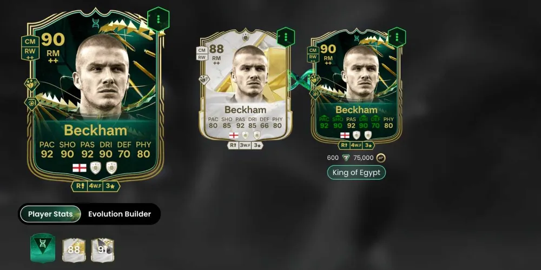Select the 91-rated card thumbnail
The image size is (541, 270).
102,249
